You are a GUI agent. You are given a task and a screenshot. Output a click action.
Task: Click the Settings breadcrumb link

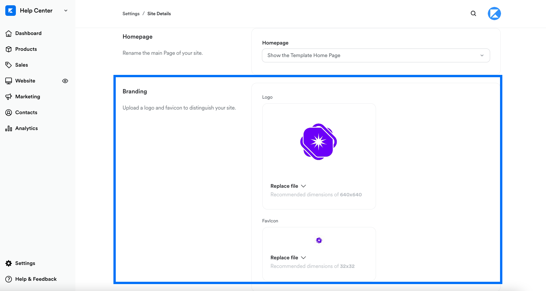click(x=131, y=14)
